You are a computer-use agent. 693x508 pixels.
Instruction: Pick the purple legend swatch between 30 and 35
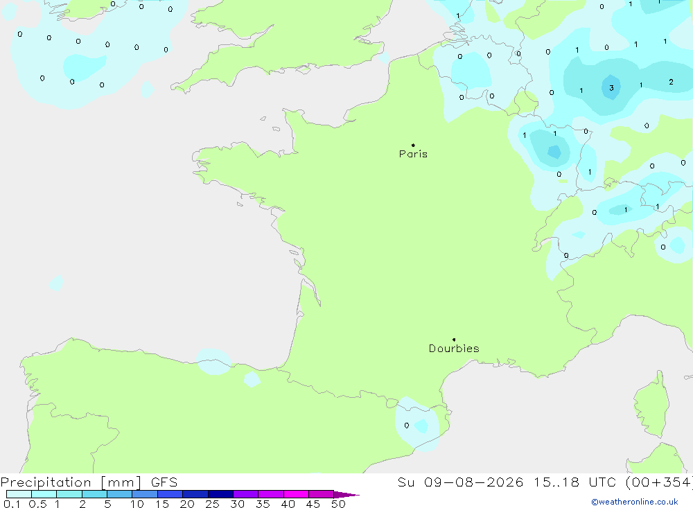click(x=245, y=494)
